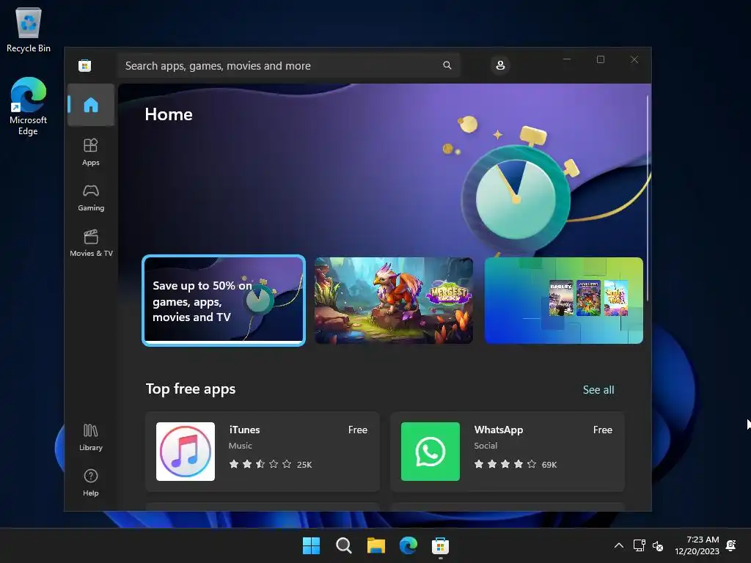751x563 pixels.
Task: Click iTunes star rating 25K
Action: click(x=270, y=464)
